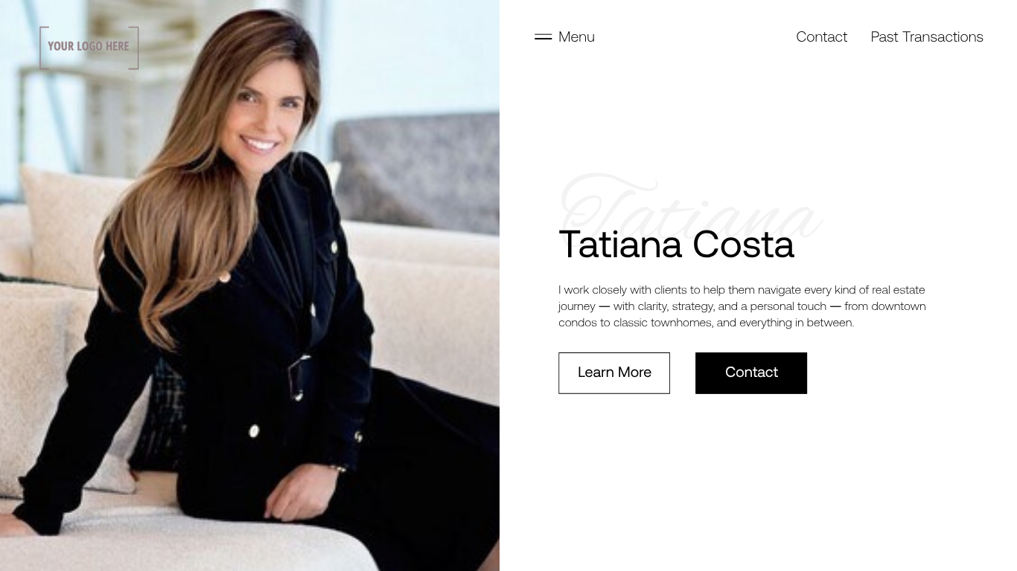This screenshot has height=571, width=1017.
Task: Click "downtown" in the description text
Action: pyautogui.click(x=899, y=306)
